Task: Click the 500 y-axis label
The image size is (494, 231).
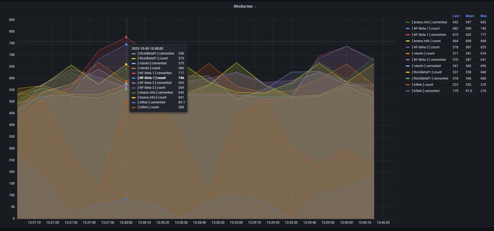Action: 12,102
